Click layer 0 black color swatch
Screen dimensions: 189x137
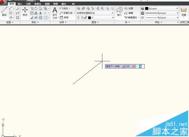pyautogui.click(x=90, y=18)
